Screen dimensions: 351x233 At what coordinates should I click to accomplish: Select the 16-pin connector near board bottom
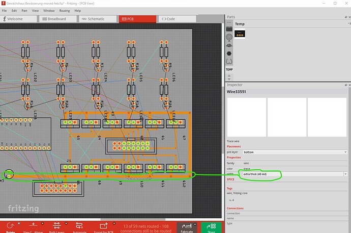[58, 188]
